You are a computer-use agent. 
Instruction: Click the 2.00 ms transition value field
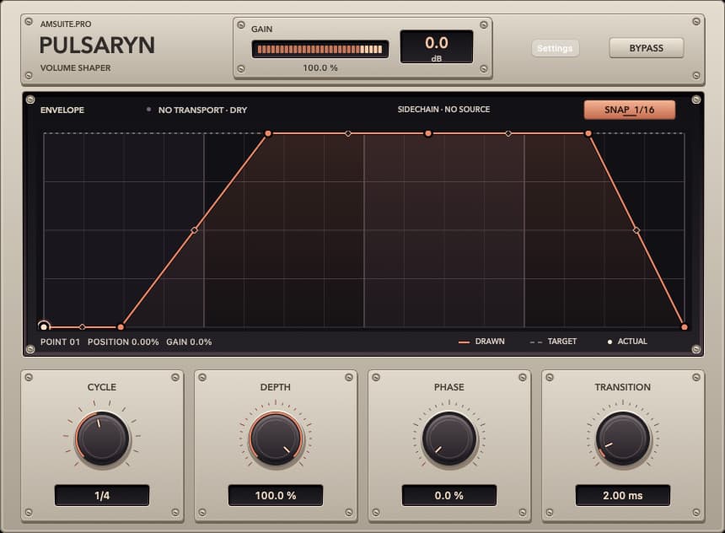(623, 496)
